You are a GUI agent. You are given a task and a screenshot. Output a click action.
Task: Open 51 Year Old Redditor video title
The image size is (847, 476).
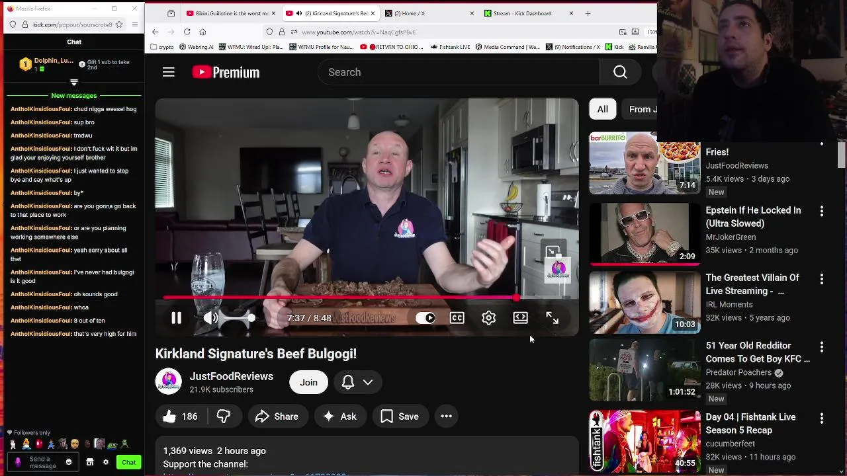(x=758, y=352)
